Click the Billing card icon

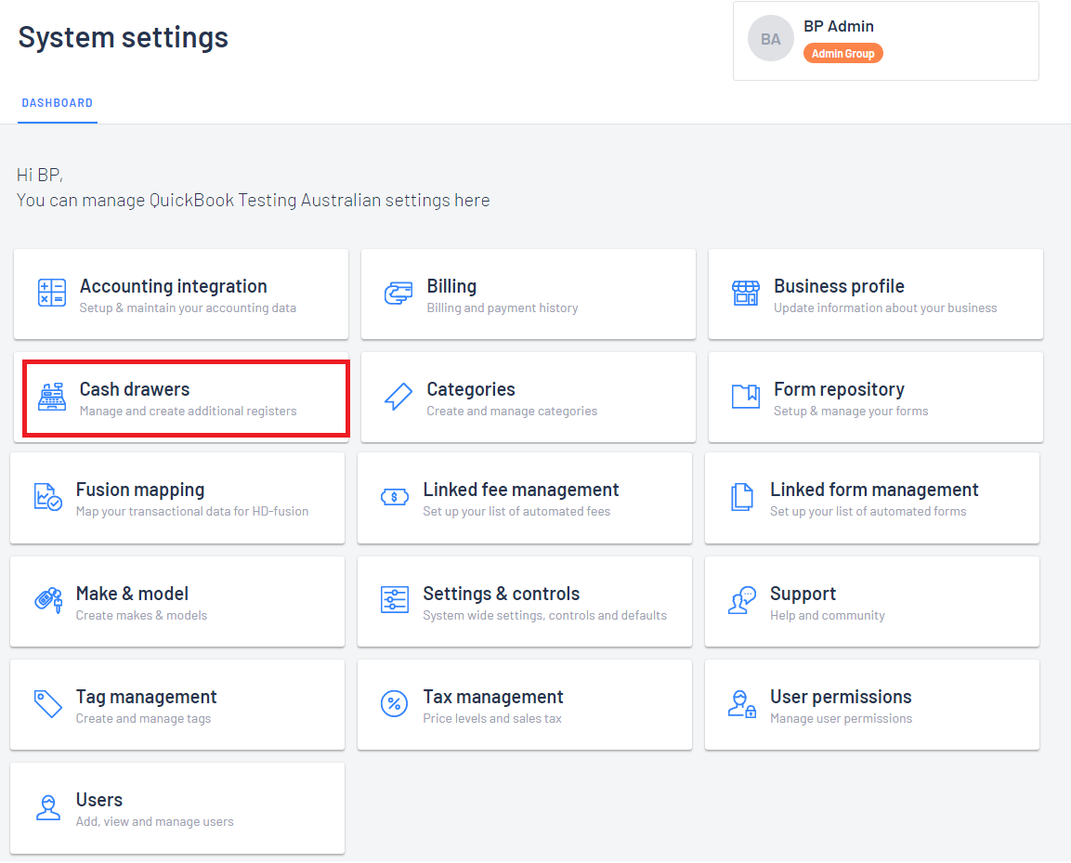coord(398,294)
